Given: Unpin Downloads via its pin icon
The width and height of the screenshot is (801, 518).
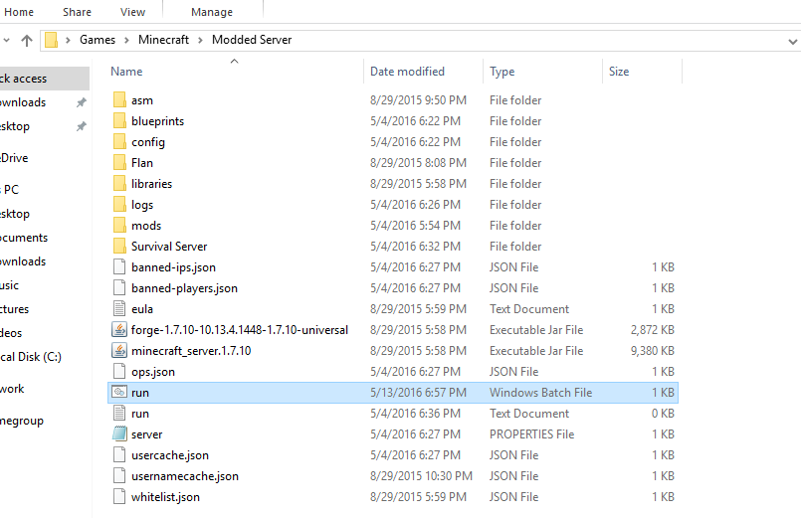Looking at the screenshot, I should coord(82,102).
